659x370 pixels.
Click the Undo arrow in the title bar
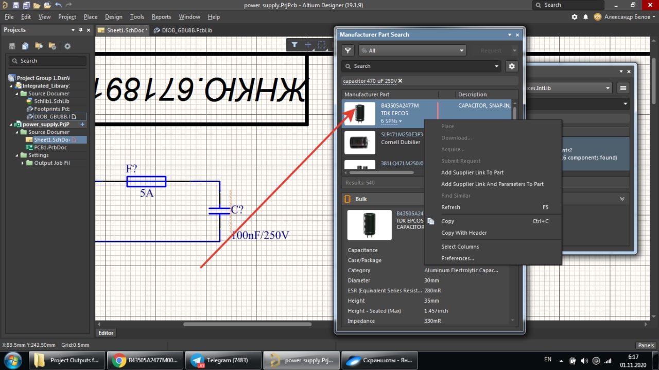point(58,5)
